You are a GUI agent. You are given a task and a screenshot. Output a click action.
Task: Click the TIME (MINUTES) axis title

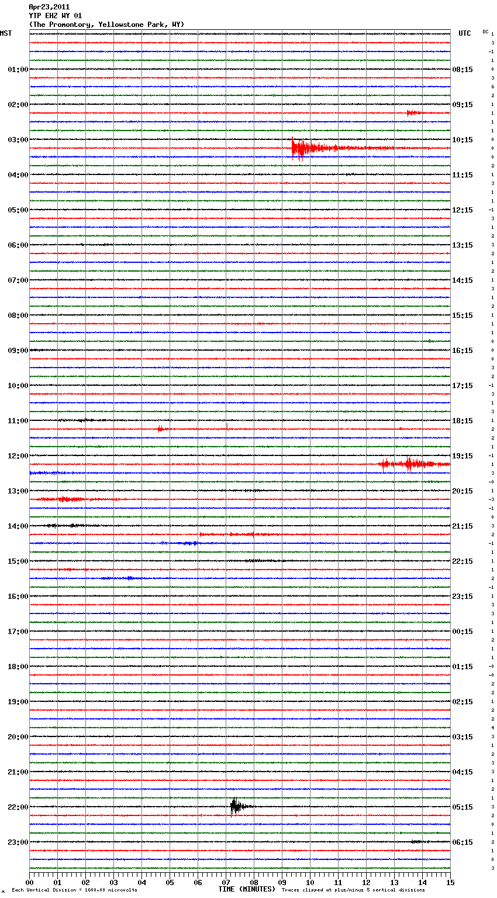pos(247,889)
